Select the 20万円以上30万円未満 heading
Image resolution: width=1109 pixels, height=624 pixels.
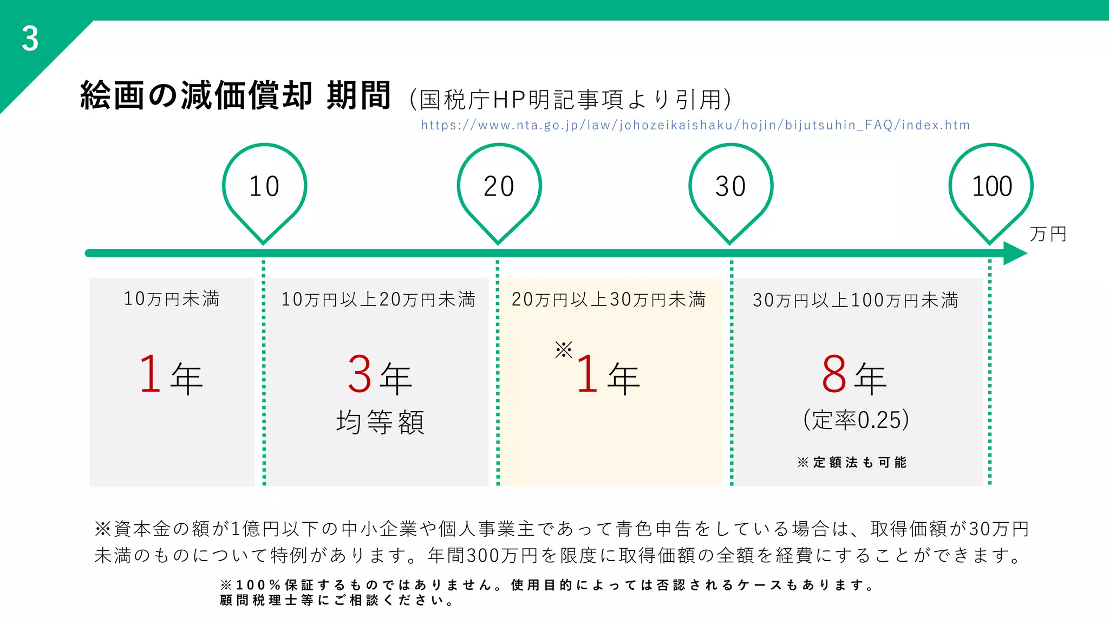(x=609, y=299)
